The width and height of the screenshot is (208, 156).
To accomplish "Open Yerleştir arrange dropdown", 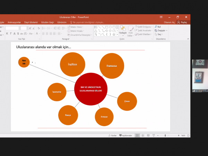I will (x=123, y=31).
